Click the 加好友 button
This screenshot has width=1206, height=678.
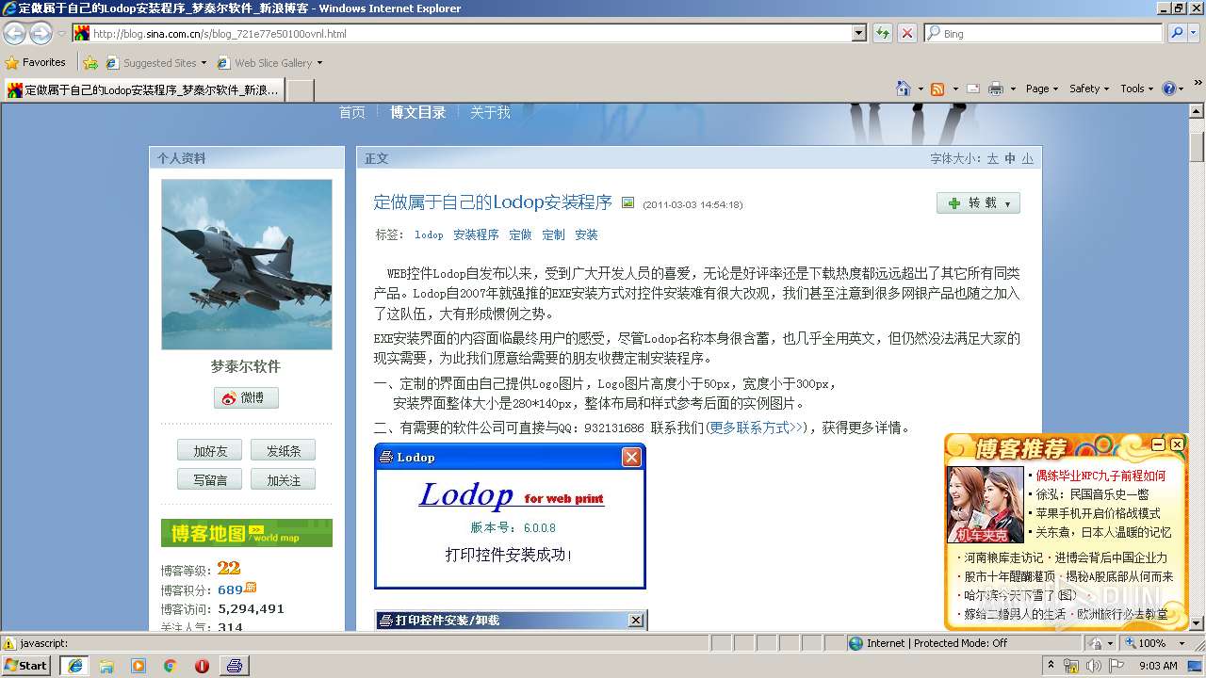pyautogui.click(x=209, y=451)
